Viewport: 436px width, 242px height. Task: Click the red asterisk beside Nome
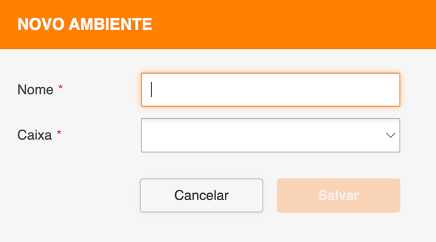61,88
